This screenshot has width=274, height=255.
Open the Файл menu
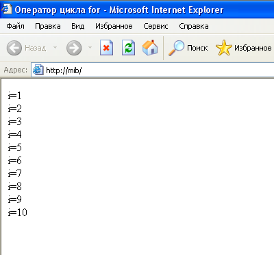(15, 26)
